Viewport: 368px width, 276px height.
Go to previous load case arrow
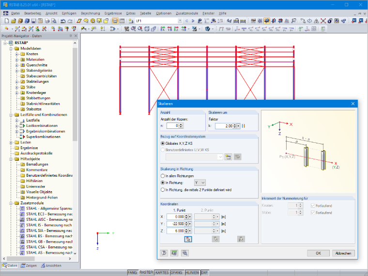[186, 21]
